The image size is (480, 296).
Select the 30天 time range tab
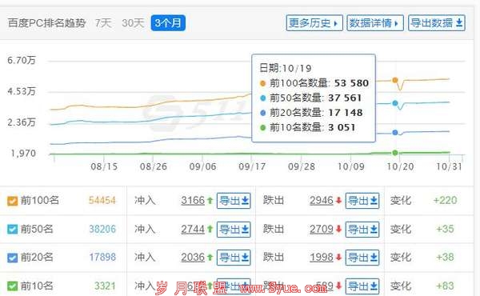tap(133, 23)
